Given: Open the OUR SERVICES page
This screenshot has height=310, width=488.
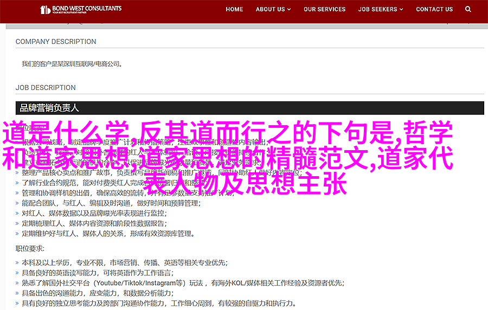Looking at the screenshot, I should pyautogui.click(x=324, y=9).
